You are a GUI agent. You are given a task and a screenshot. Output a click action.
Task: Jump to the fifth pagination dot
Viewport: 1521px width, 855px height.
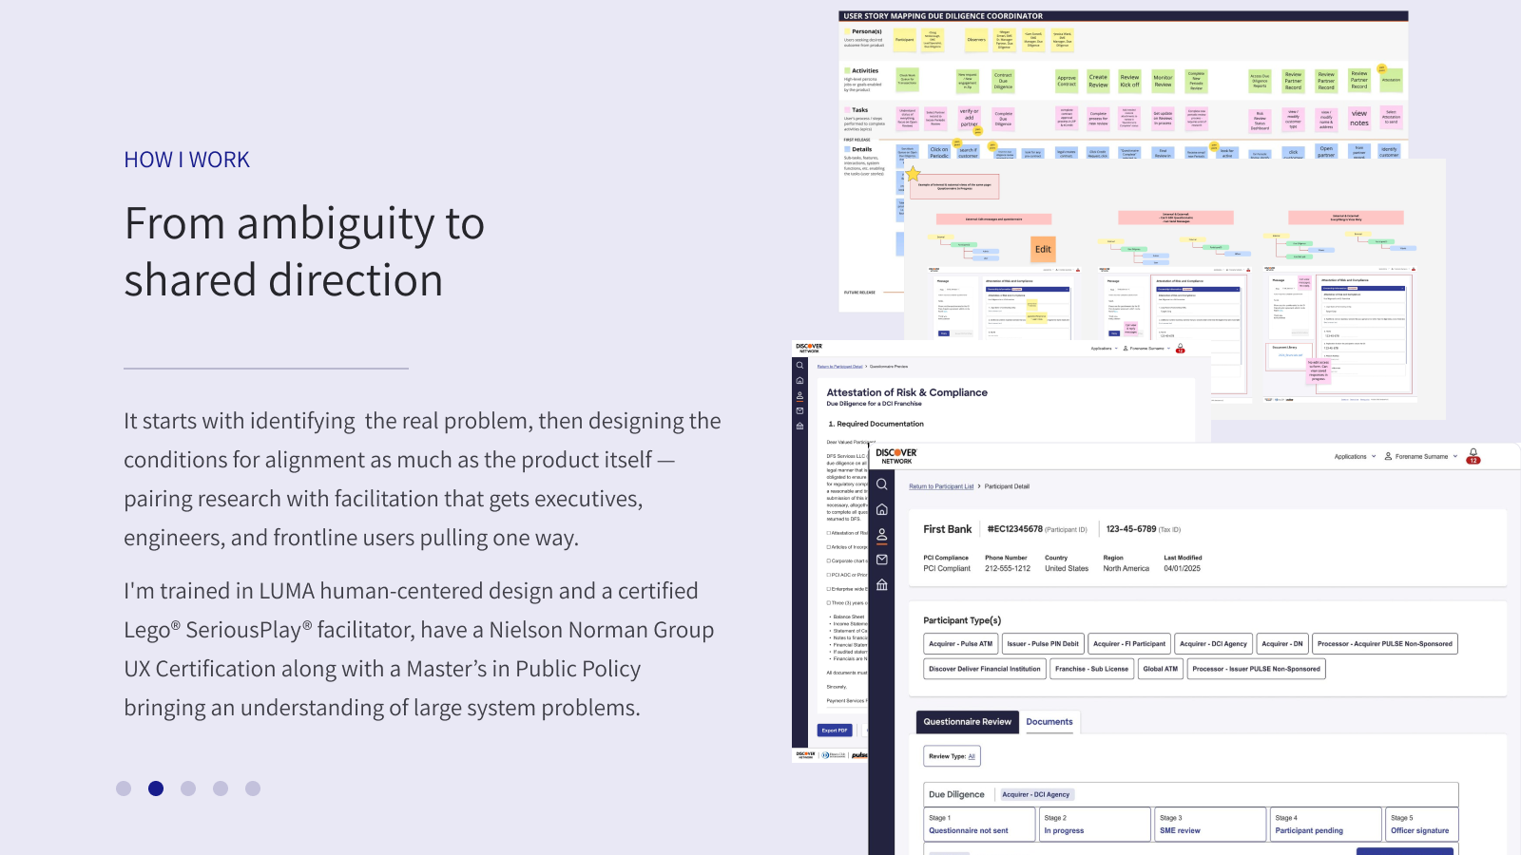pyautogui.click(x=253, y=788)
